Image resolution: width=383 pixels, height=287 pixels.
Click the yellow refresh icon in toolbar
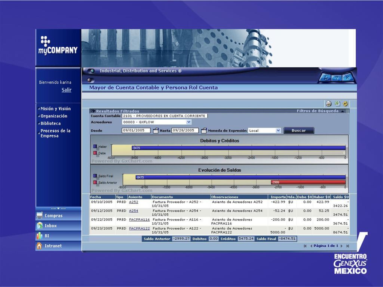tap(345, 104)
